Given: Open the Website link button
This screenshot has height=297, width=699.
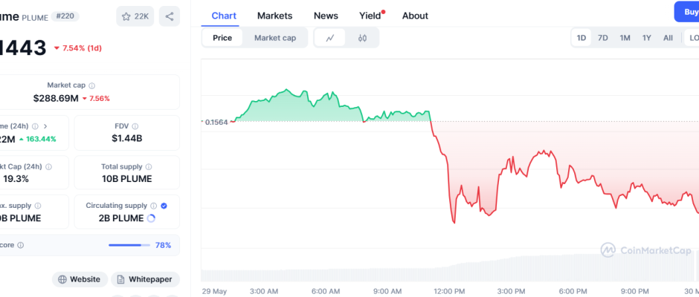Looking at the screenshot, I should [79, 279].
